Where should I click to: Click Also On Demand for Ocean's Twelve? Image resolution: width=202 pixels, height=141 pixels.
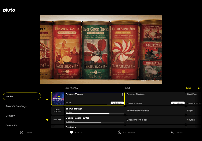point(117,103)
